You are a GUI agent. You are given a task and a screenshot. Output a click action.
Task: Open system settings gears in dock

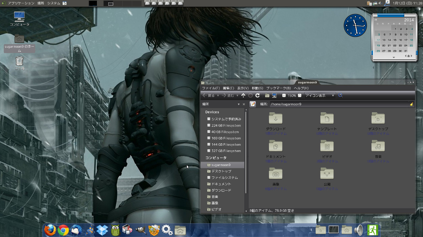[167, 230]
